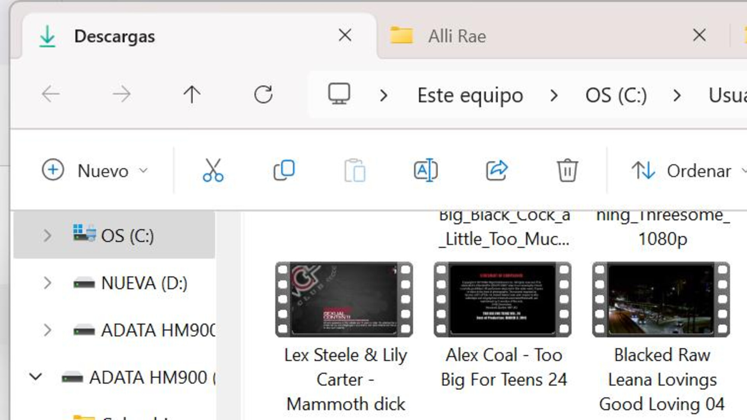Click the Blacked Raw Leana Lovings file name
Viewport: 747px width, 420px height.
662,379
